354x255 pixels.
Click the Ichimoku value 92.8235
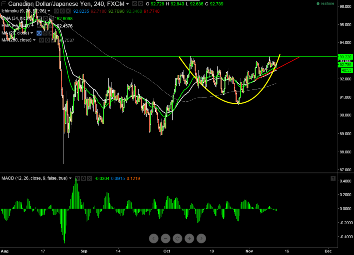click(x=81, y=11)
